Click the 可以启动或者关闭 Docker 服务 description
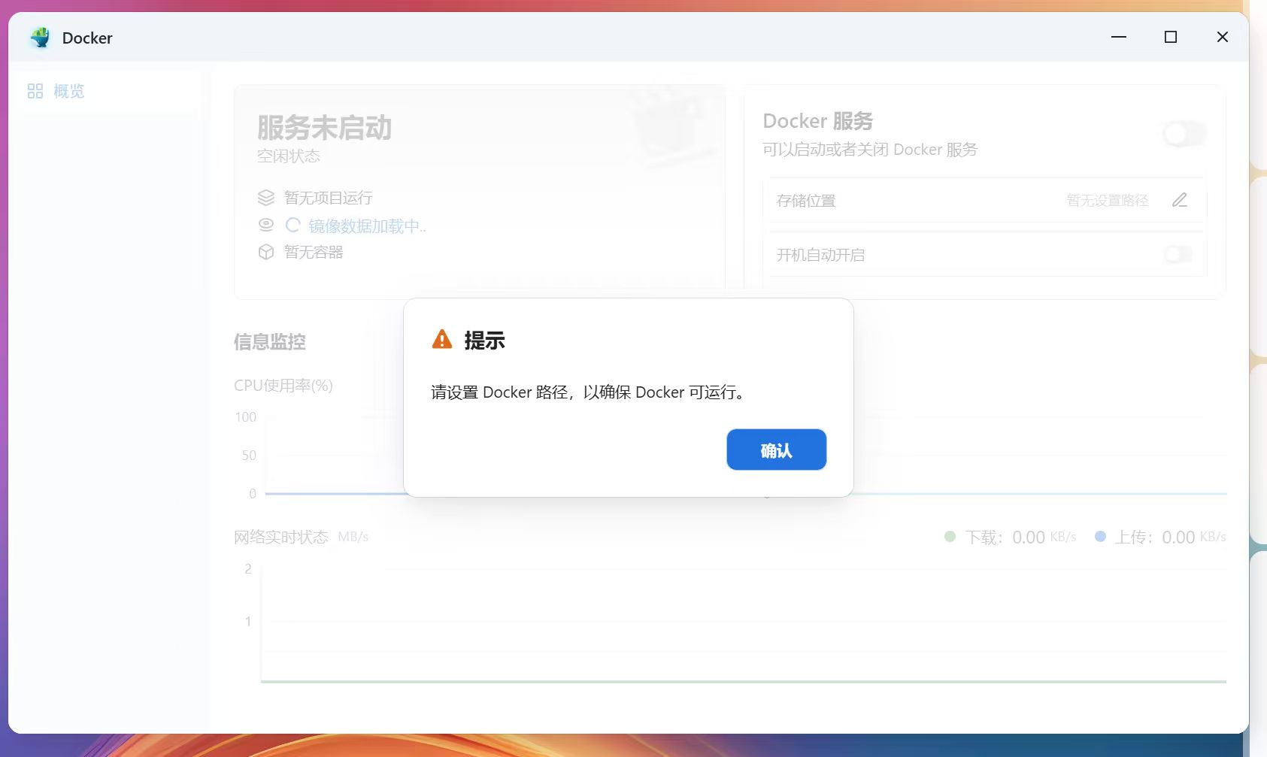The width and height of the screenshot is (1267, 757). pos(870,150)
